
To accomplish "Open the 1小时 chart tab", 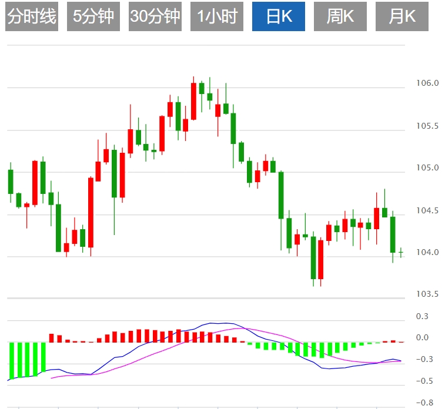I will pyautogui.click(x=217, y=16).
